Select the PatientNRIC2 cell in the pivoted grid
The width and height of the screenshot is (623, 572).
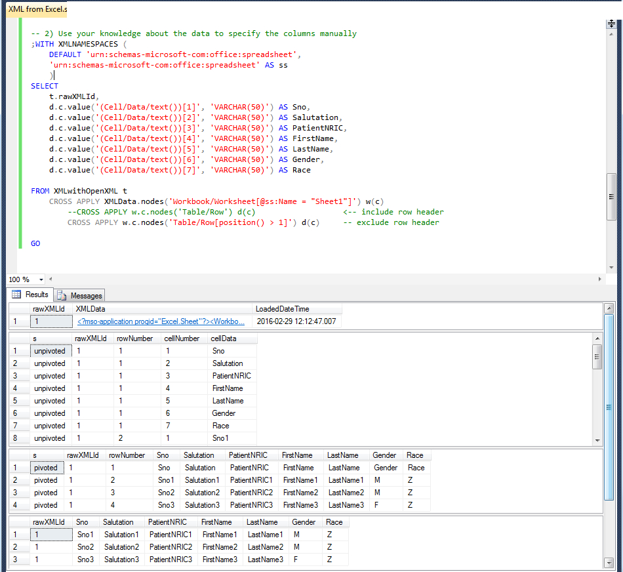(251, 493)
